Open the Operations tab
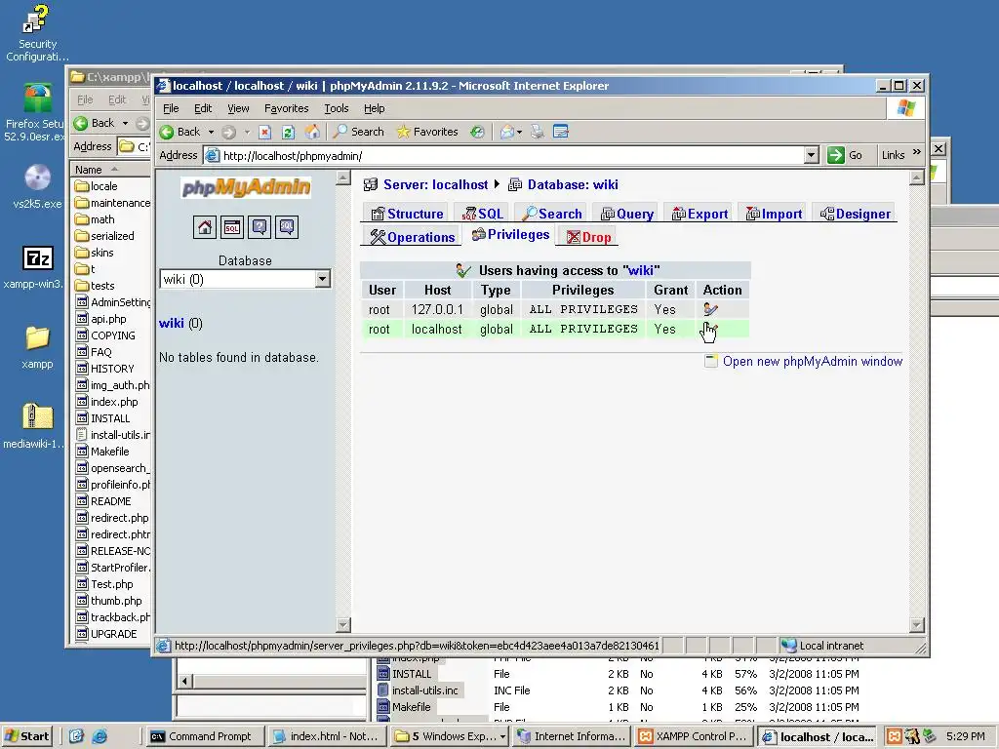 coord(413,237)
